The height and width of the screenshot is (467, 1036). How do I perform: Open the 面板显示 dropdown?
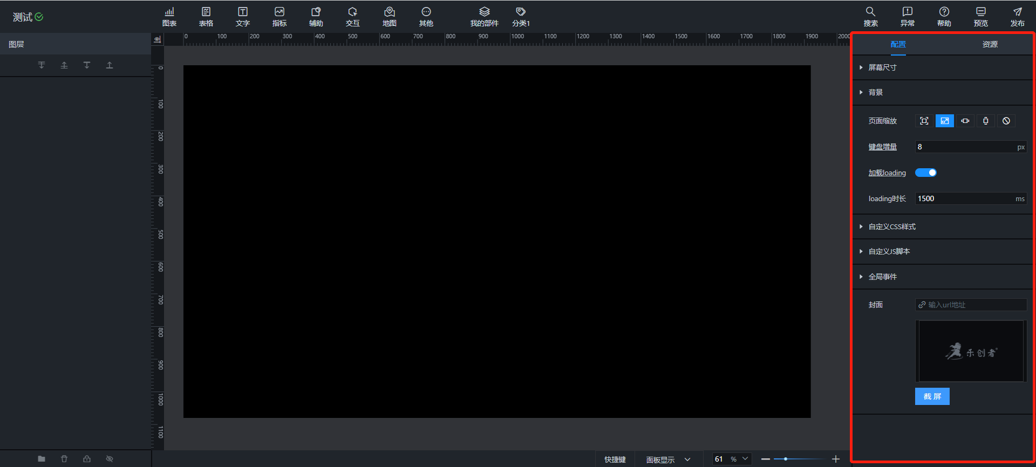click(x=668, y=459)
